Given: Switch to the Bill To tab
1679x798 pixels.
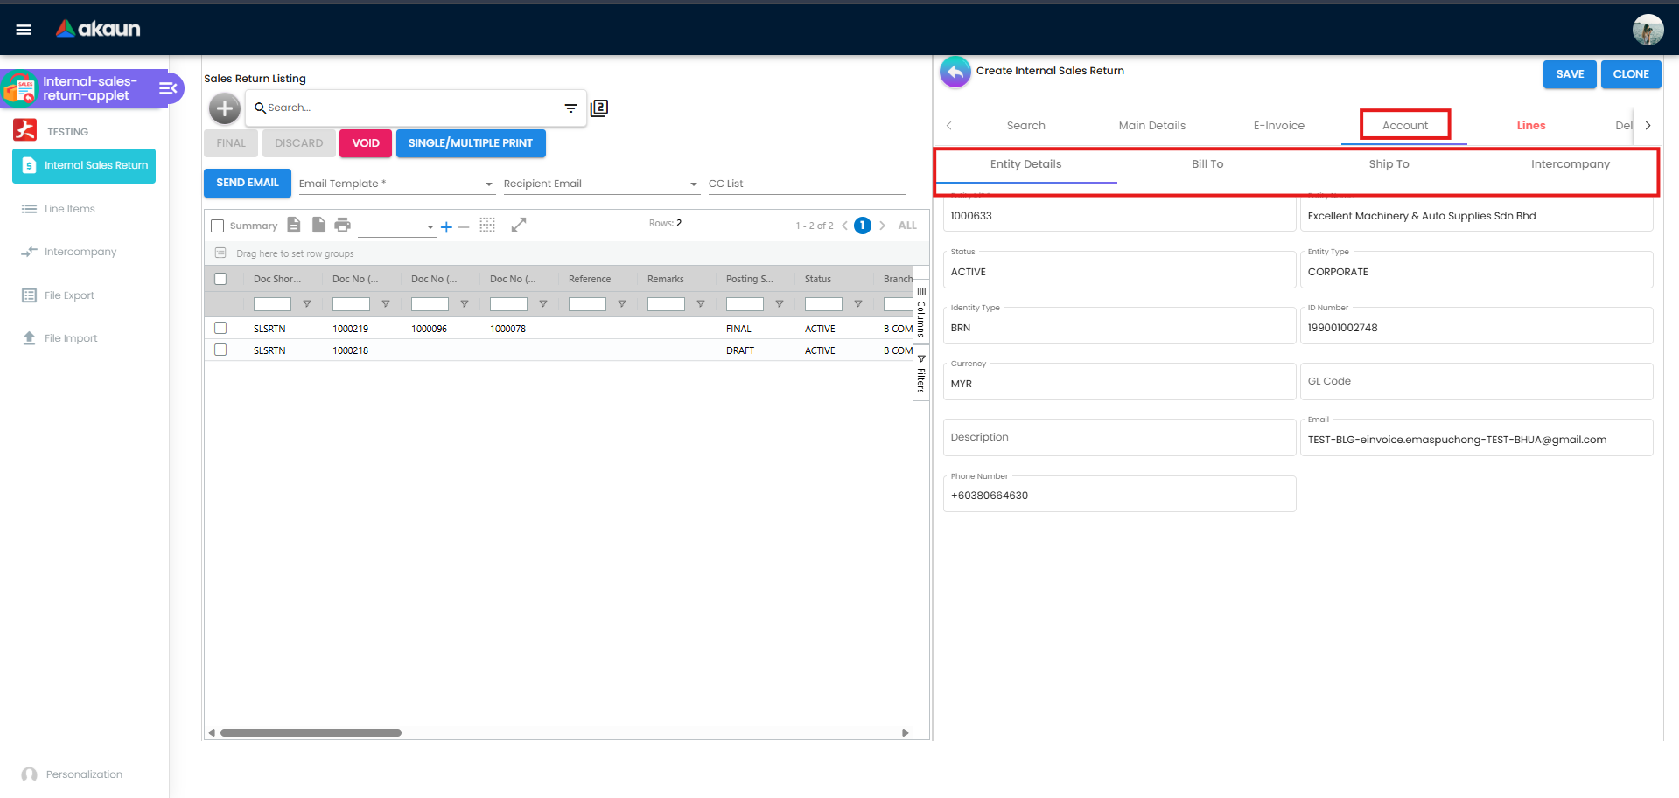Looking at the screenshot, I should point(1207,163).
